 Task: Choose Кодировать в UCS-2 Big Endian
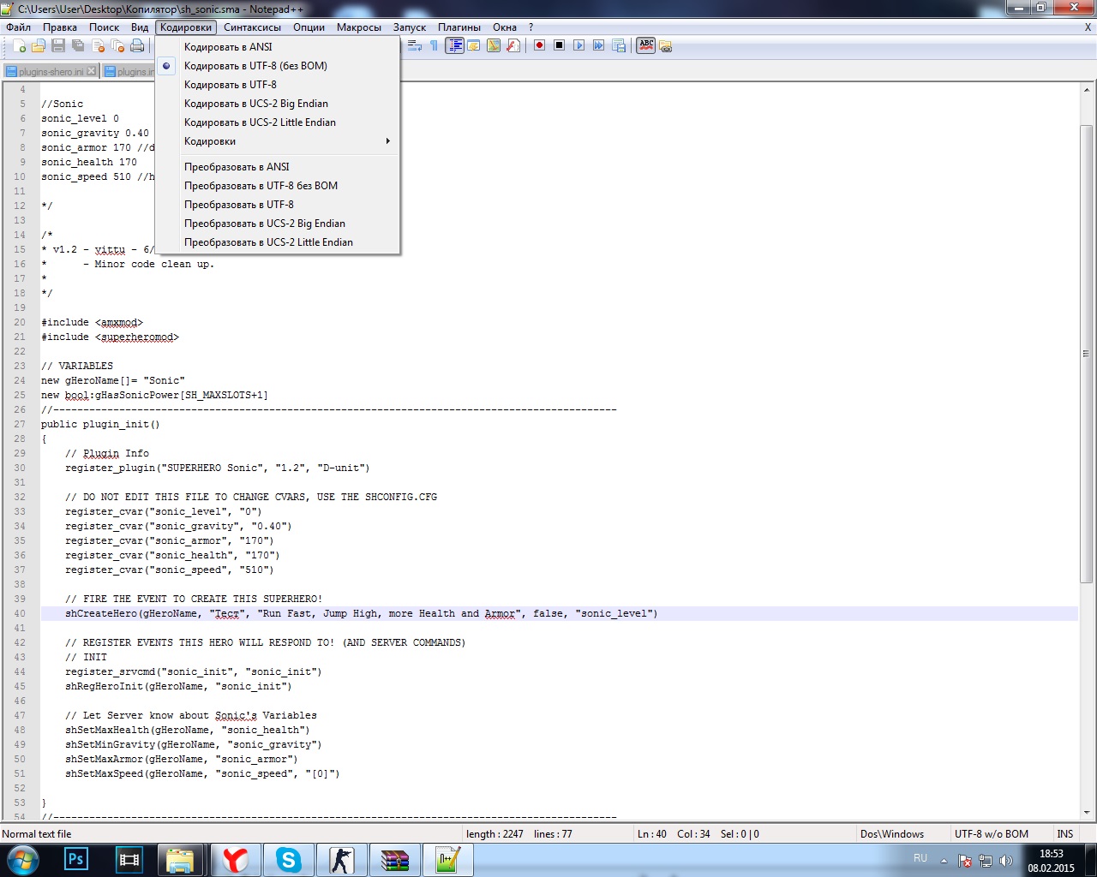click(278, 104)
